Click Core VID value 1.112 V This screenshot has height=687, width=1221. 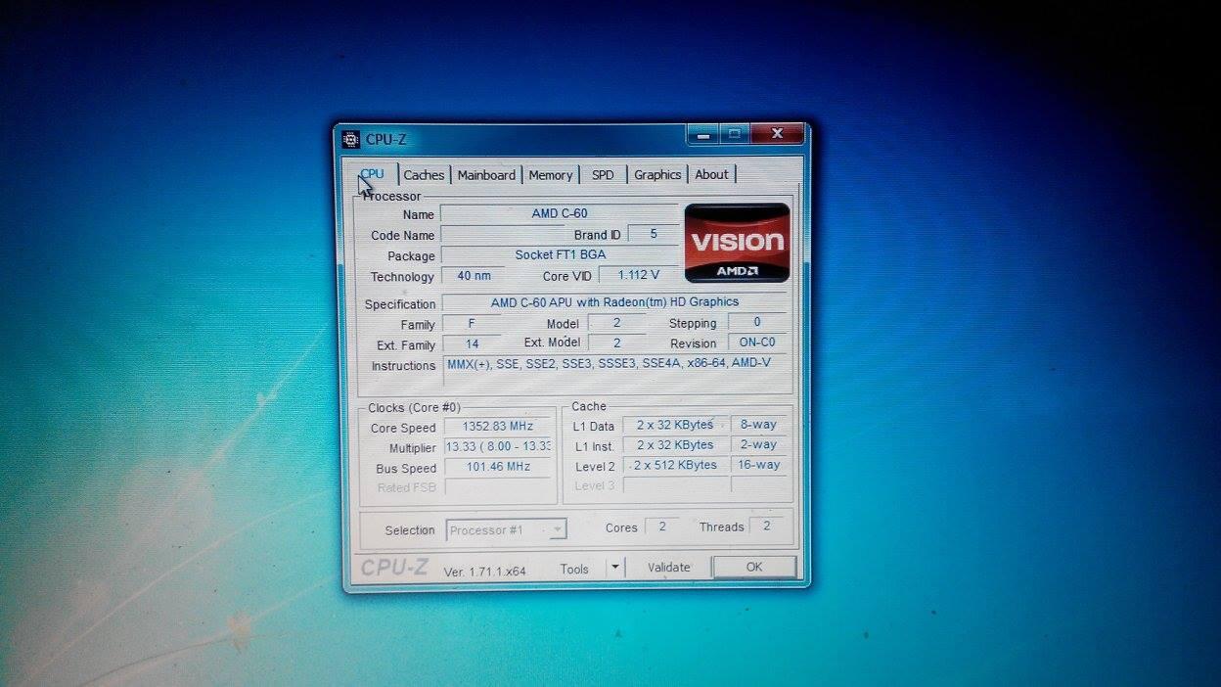[637, 275]
